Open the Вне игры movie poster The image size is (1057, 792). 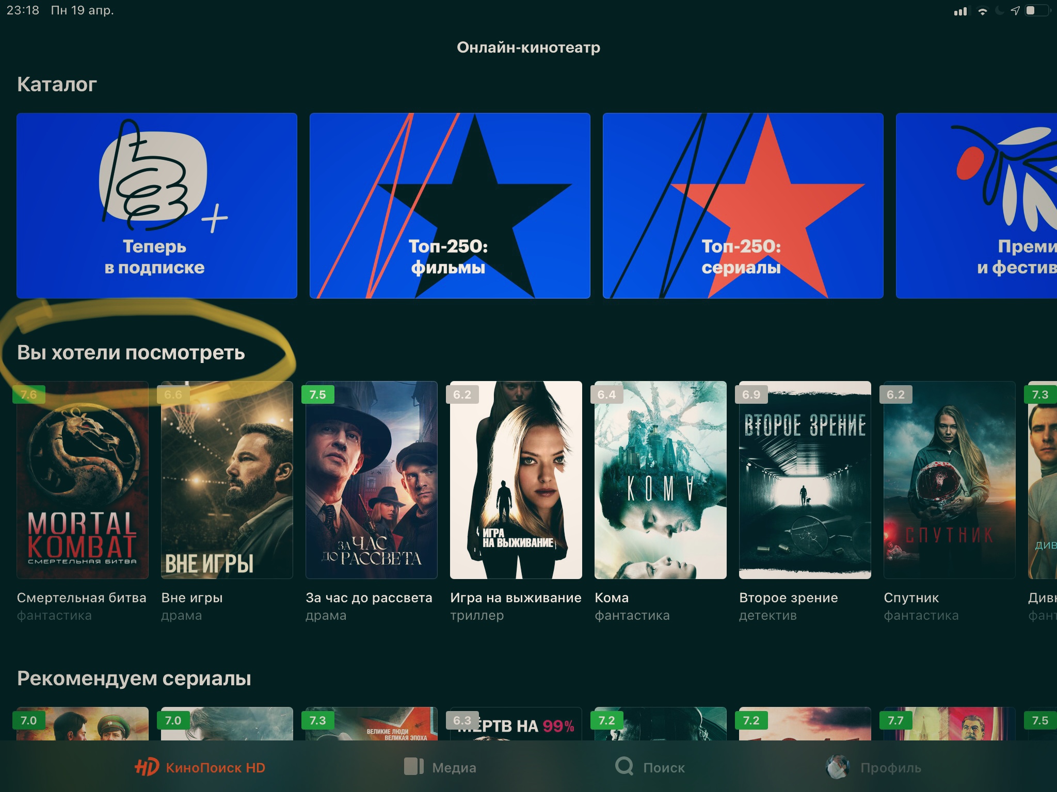point(227,480)
